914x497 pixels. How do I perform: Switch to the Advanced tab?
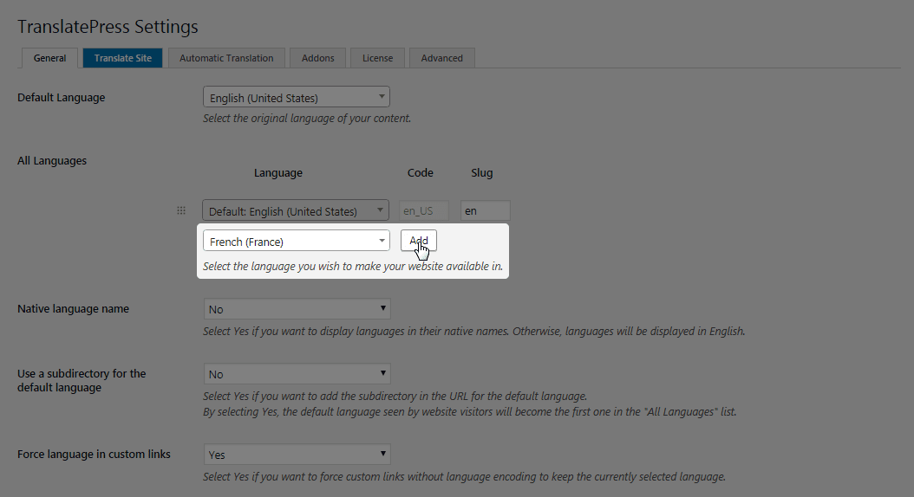[441, 58]
